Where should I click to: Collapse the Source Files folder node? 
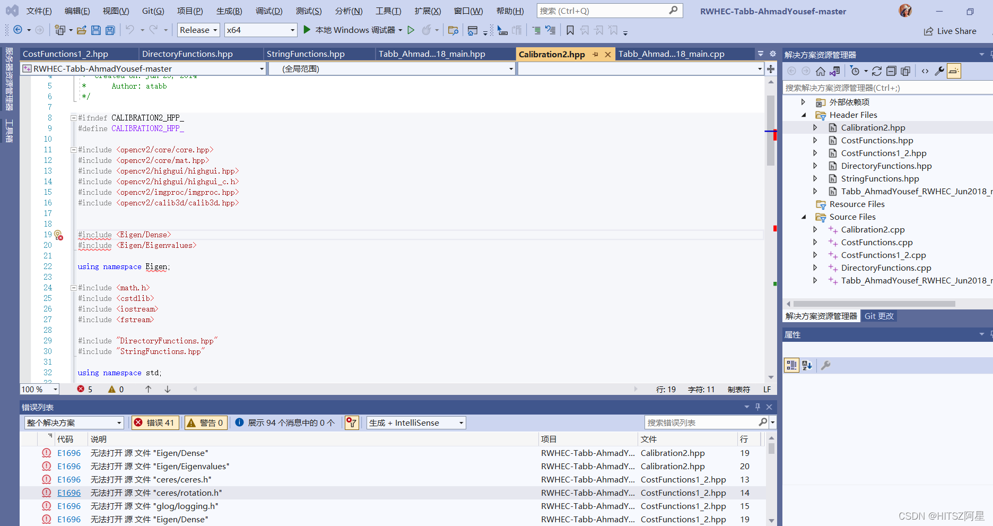click(x=804, y=217)
